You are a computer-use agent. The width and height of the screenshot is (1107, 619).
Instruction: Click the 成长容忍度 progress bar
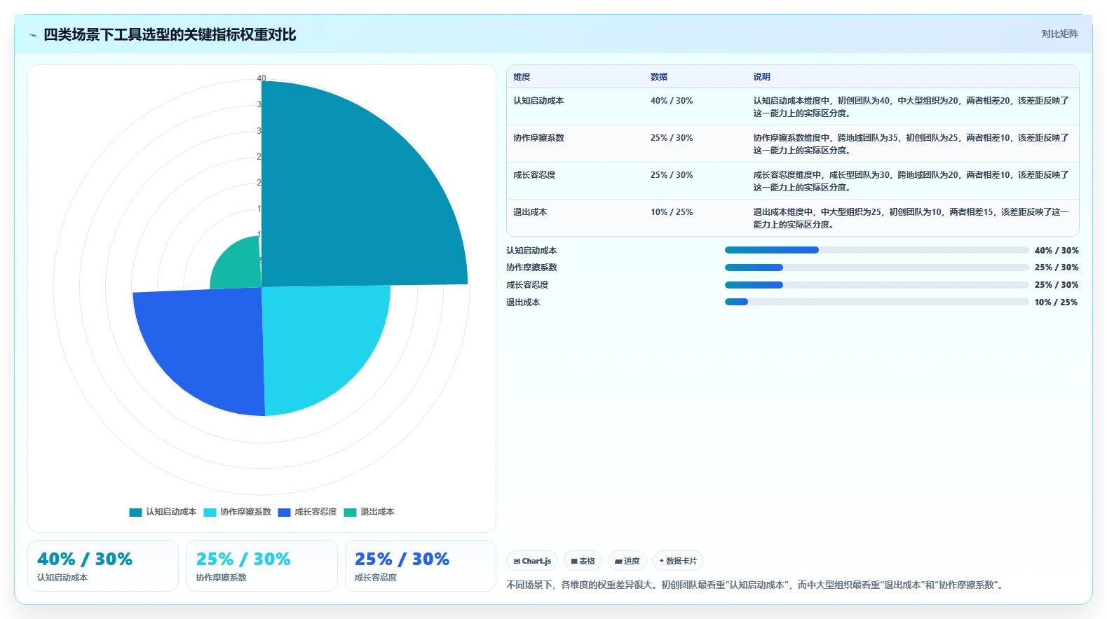pos(876,285)
